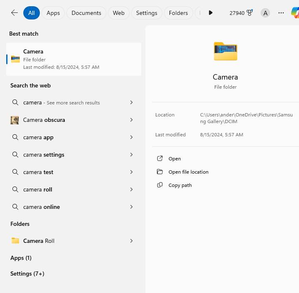
Task: Click the user account avatar 'A'
Action: 265,13
